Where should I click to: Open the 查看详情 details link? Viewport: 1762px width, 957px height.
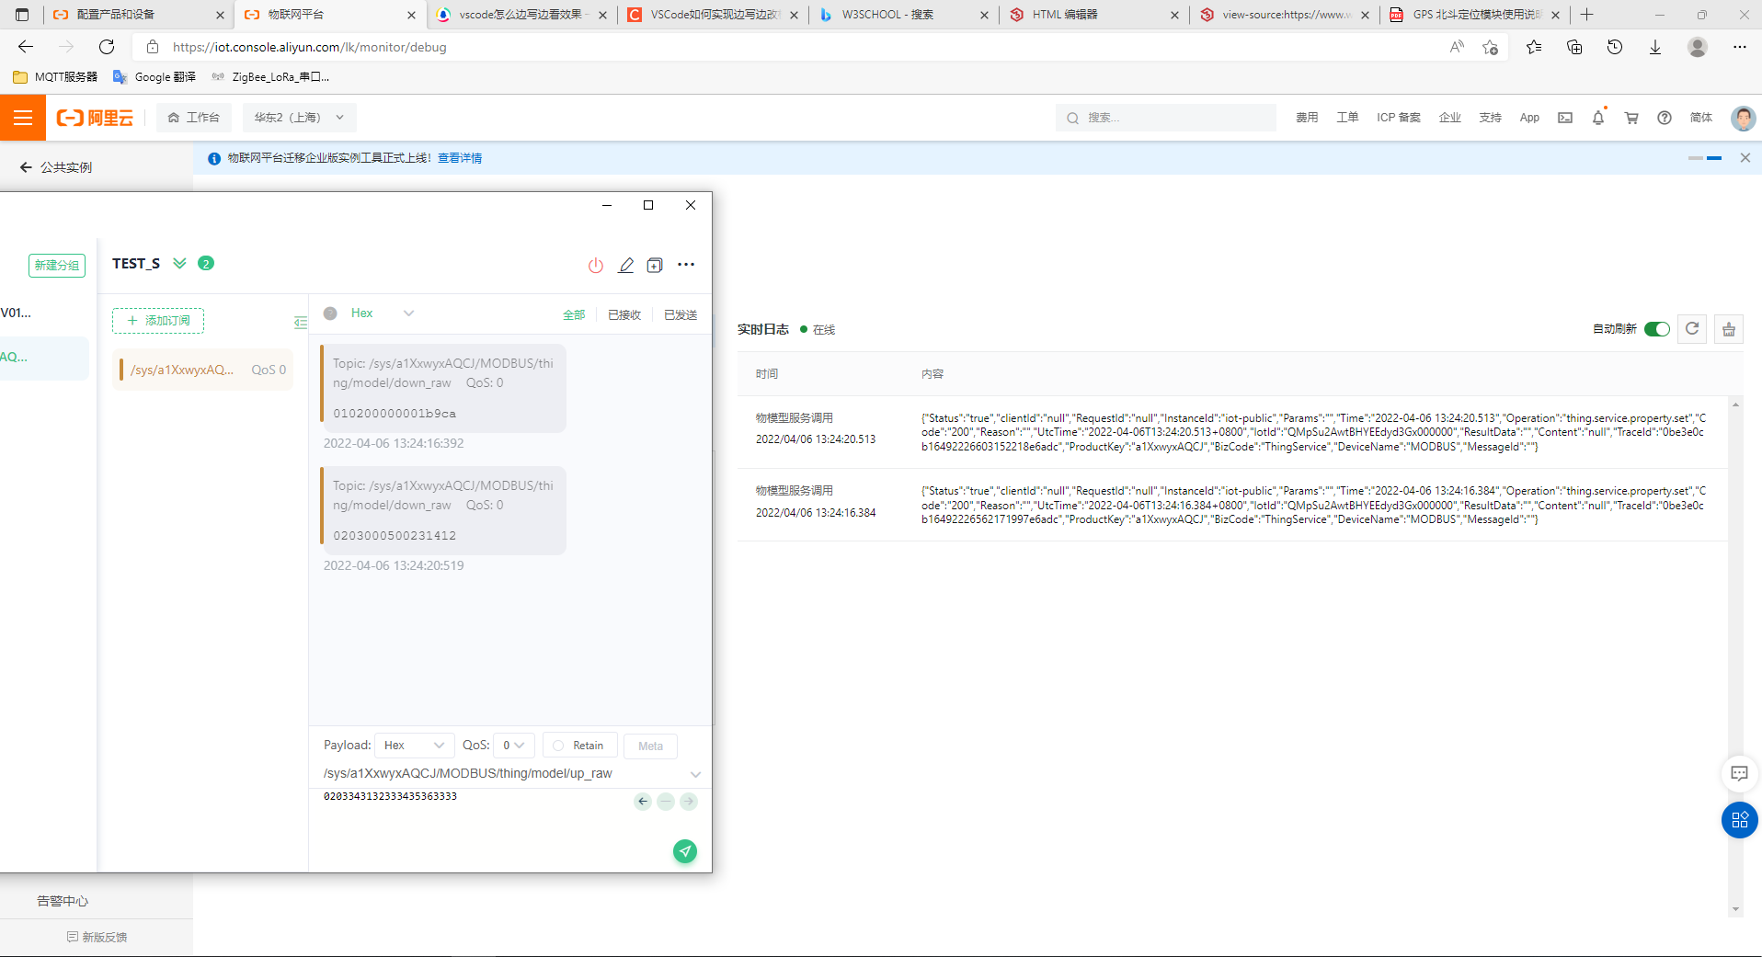[x=460, y=158]
